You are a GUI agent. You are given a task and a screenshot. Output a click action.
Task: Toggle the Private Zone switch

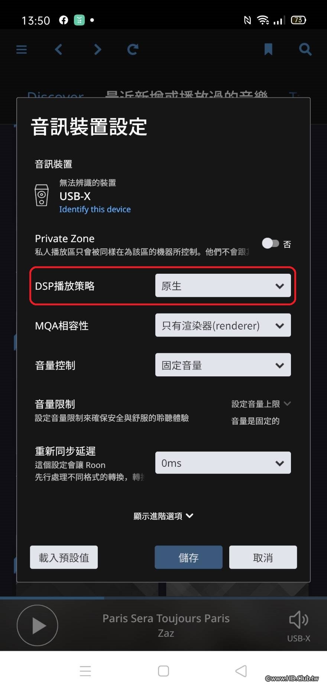[271, 244]
